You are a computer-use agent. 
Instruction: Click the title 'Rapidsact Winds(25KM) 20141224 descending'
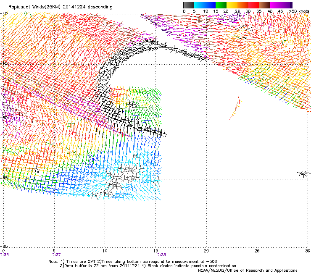pos(61,7)
